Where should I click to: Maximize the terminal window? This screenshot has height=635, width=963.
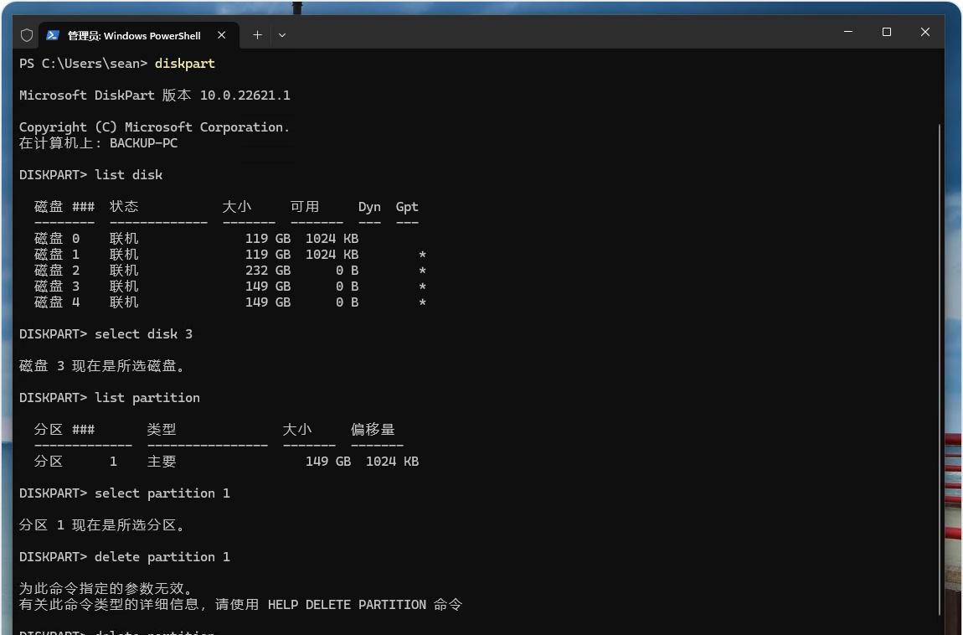pyautogui.click(x=886, y=32)
